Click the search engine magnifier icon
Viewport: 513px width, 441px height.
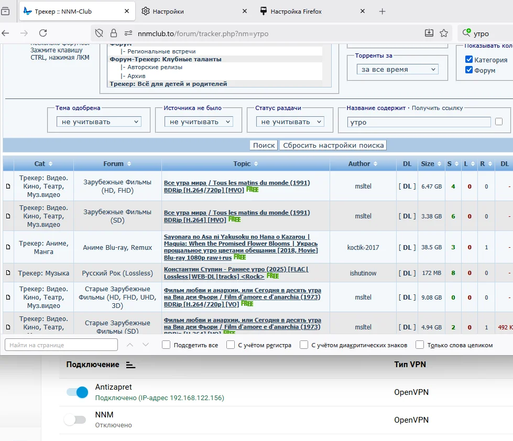pos(466,34)
